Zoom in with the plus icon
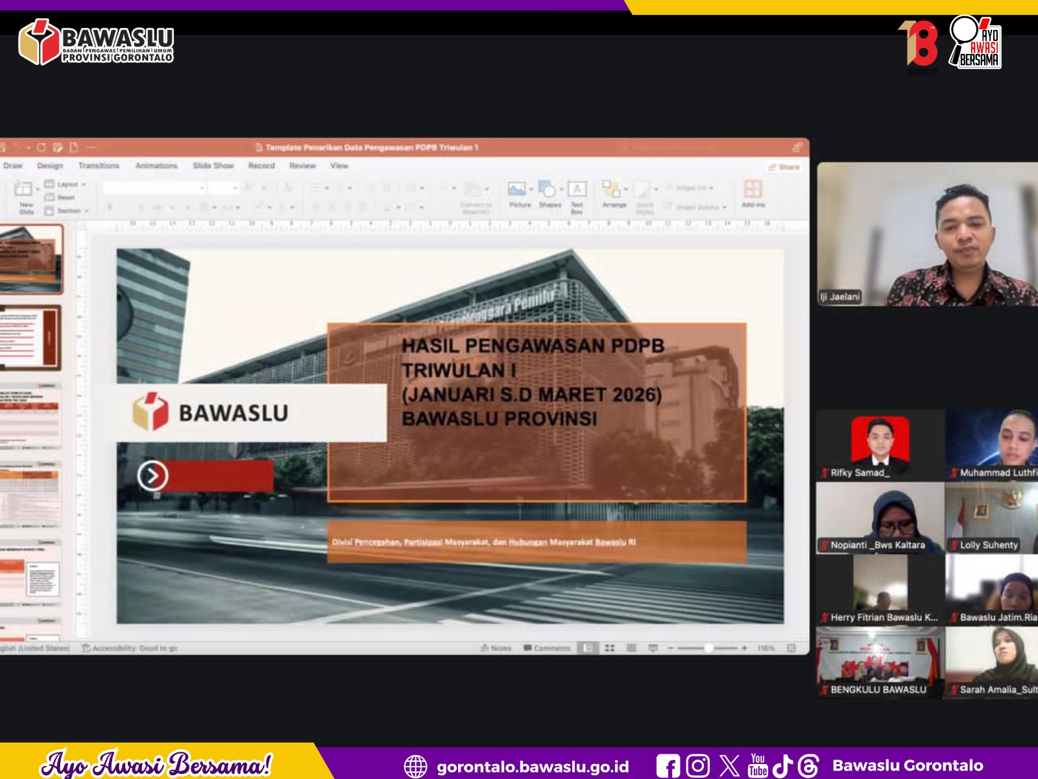The width and height of the screenshot is (1038, 779). click(744, 648)
